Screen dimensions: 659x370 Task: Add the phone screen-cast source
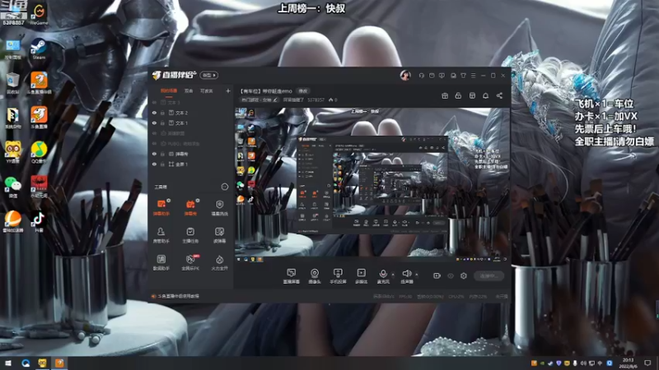pyautogui.click(x=338, y=276)
